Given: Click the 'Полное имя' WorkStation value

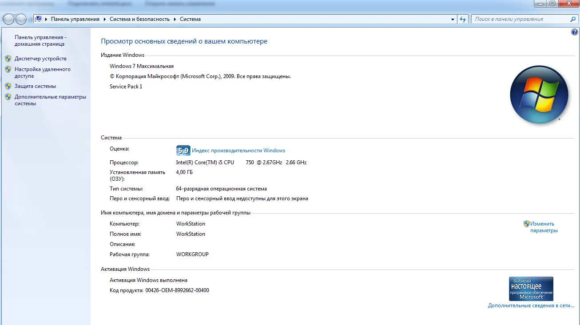Looking at the screenshot, I should pyautogui.click(x=191, y=234).
